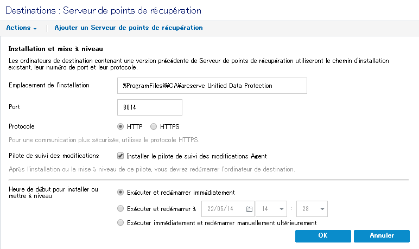
Task: Select redémarrer manuellement ultérieurement option
Action: click(x=121, y=223)
